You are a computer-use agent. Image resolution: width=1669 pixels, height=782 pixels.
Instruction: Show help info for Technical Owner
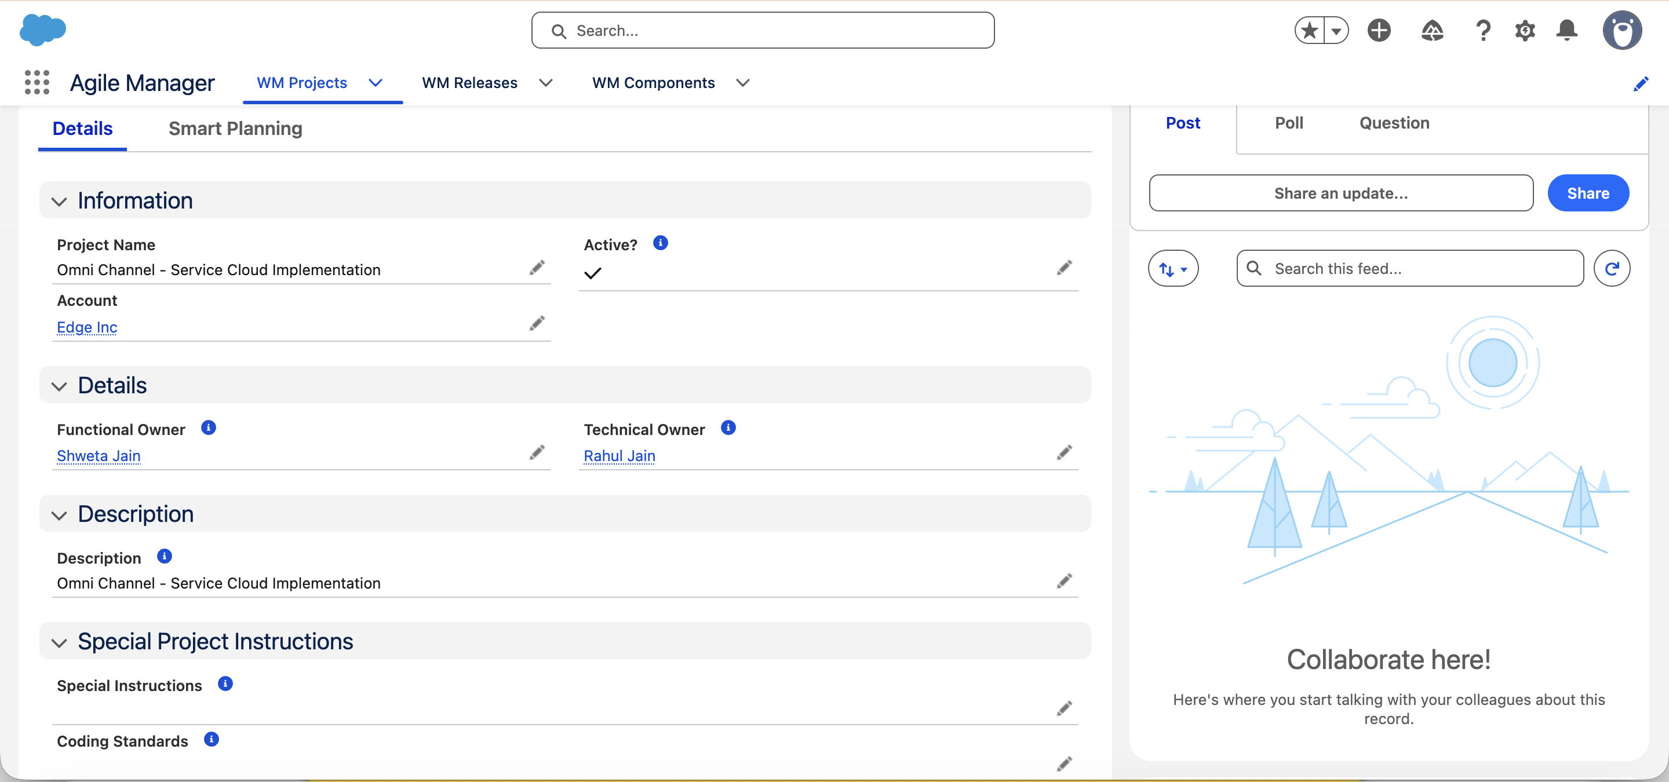tap(728, 428)
